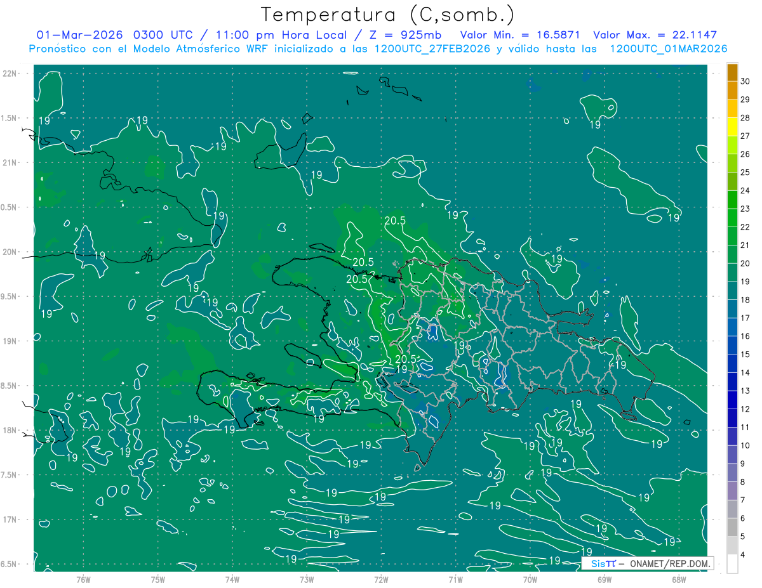Click the '74W' longitude axis label
The height and width of the screenshot is (588, 762).
232,580
